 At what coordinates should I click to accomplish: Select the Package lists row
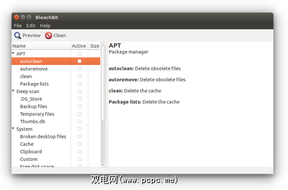click(56, 84)
